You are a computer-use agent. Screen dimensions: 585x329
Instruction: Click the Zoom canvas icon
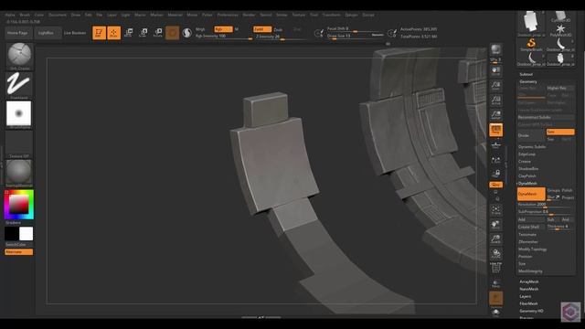point(495,86)
